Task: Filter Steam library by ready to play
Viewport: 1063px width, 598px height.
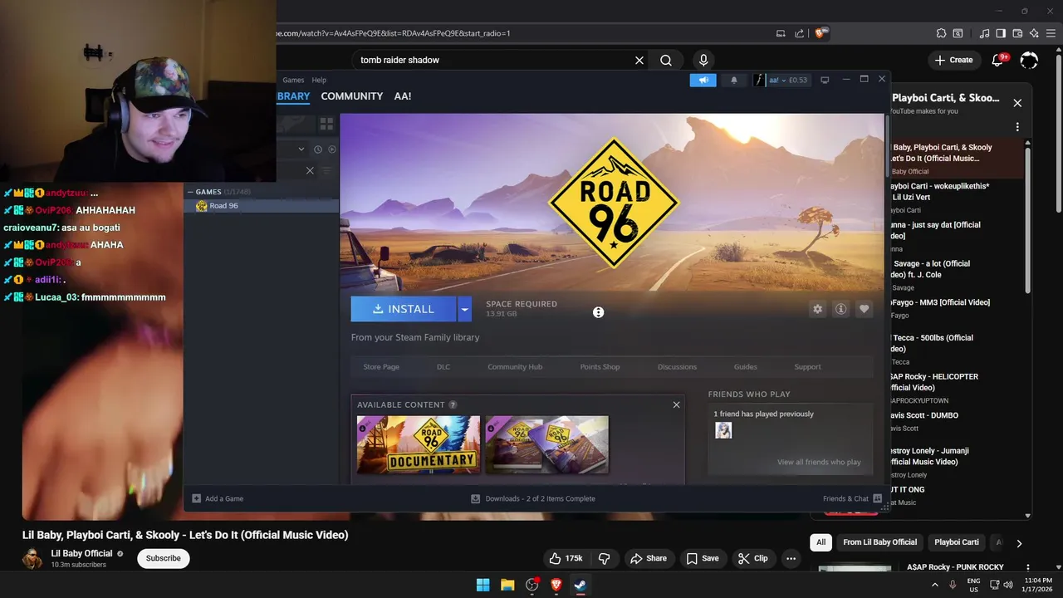Action: point(332,149)
